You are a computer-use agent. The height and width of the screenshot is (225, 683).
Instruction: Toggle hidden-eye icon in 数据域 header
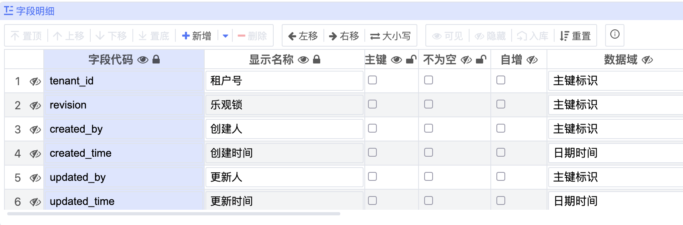(x=647, y=60)
